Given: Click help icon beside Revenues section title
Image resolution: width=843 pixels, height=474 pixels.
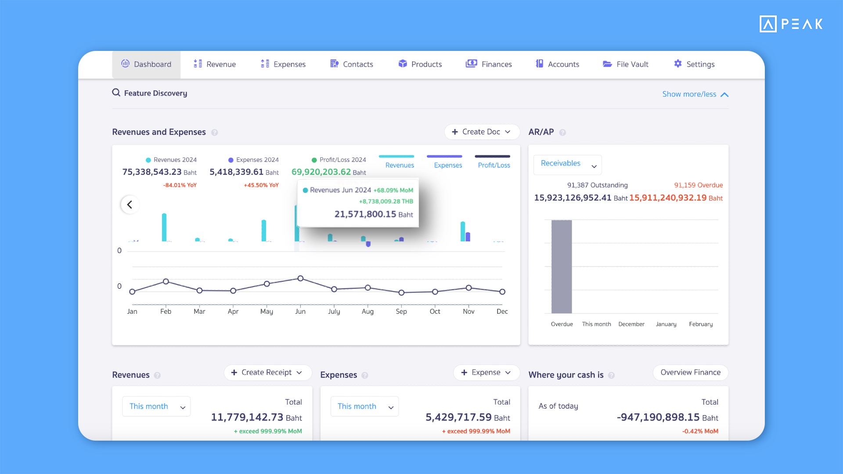Looking at the screenshot, I should point(157,375).
